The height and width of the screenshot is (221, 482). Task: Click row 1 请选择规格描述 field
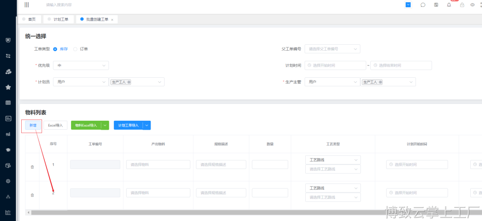pyautogui.click(x=221, y=165)
